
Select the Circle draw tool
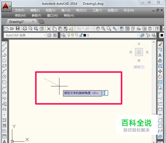click(4, 77)
